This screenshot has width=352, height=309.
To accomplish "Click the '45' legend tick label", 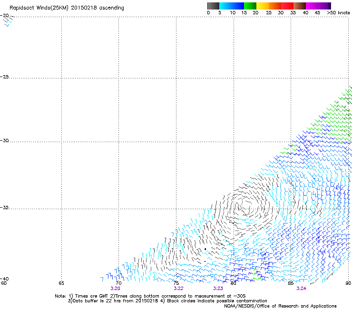I will click(317, 13).
